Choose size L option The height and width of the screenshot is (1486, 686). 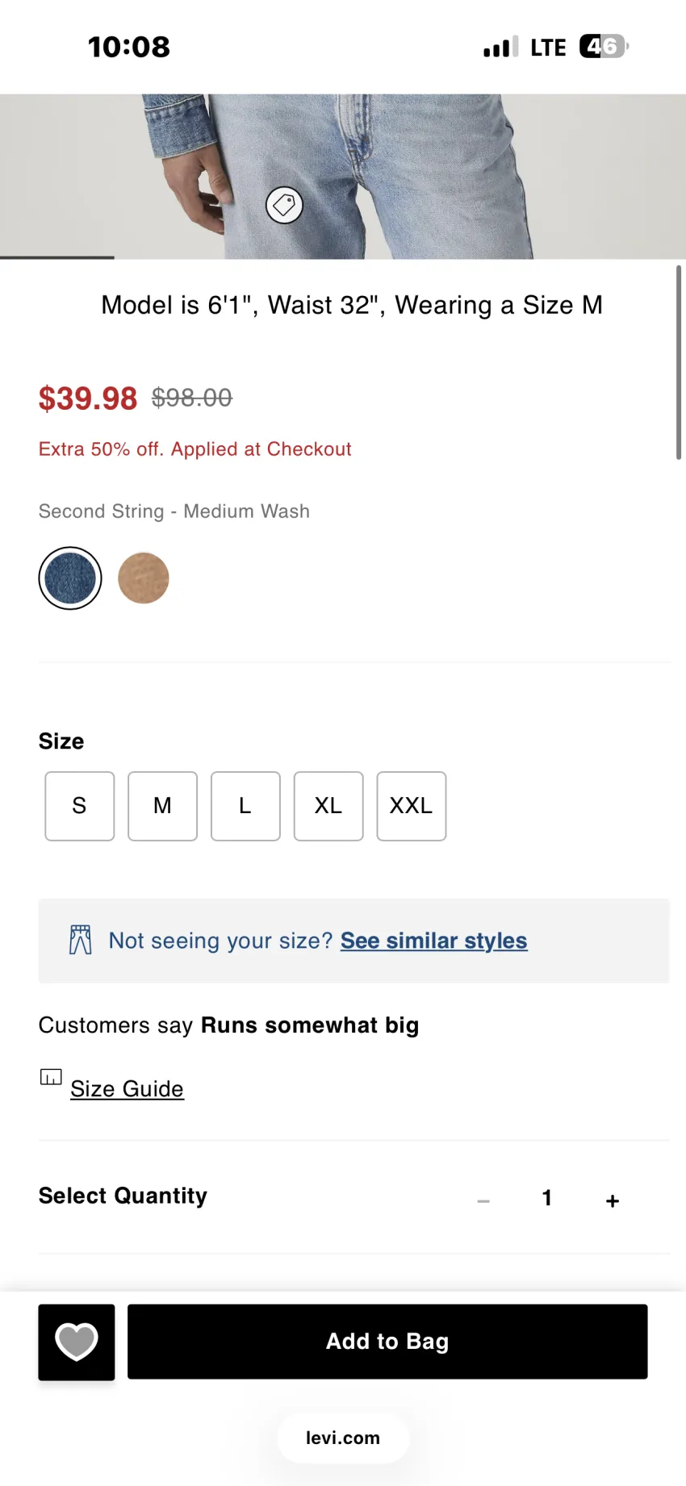click(245, 806)
